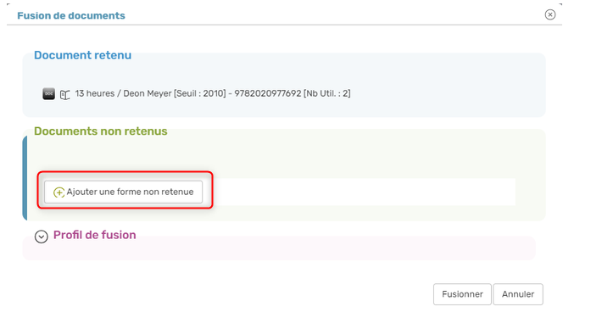Click the black DOC icon beside 13 heures
591x312 pixels.
pyautogui.click(x=48, y=94)
